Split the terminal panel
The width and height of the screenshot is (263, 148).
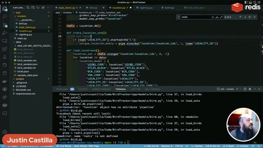coord(245,89)
